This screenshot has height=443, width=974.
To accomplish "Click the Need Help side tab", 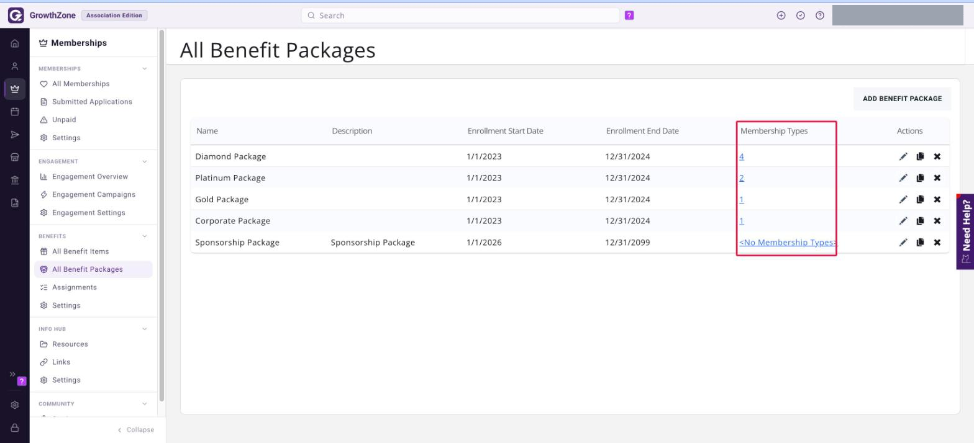I will [x=965, y=231].
